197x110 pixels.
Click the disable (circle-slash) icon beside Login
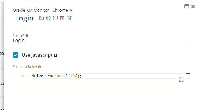click(x=48, y=18)
